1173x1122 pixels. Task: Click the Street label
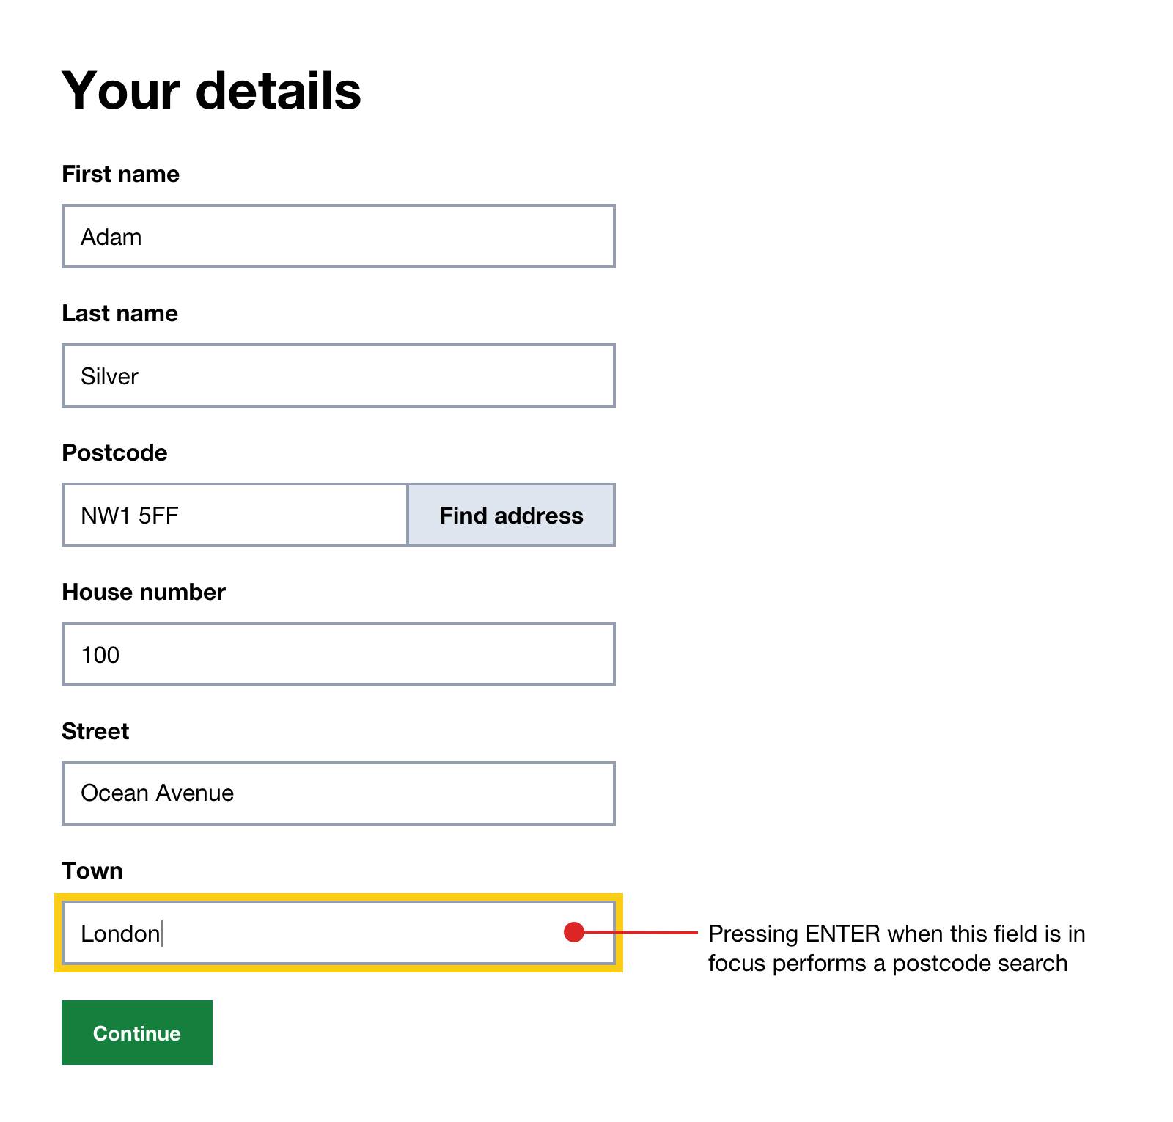[95, 730]
